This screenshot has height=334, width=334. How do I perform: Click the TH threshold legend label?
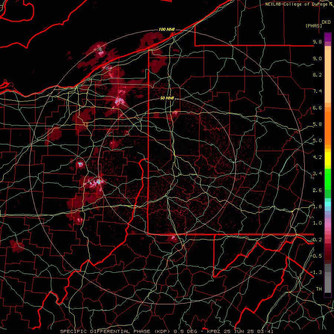[319, 289]
